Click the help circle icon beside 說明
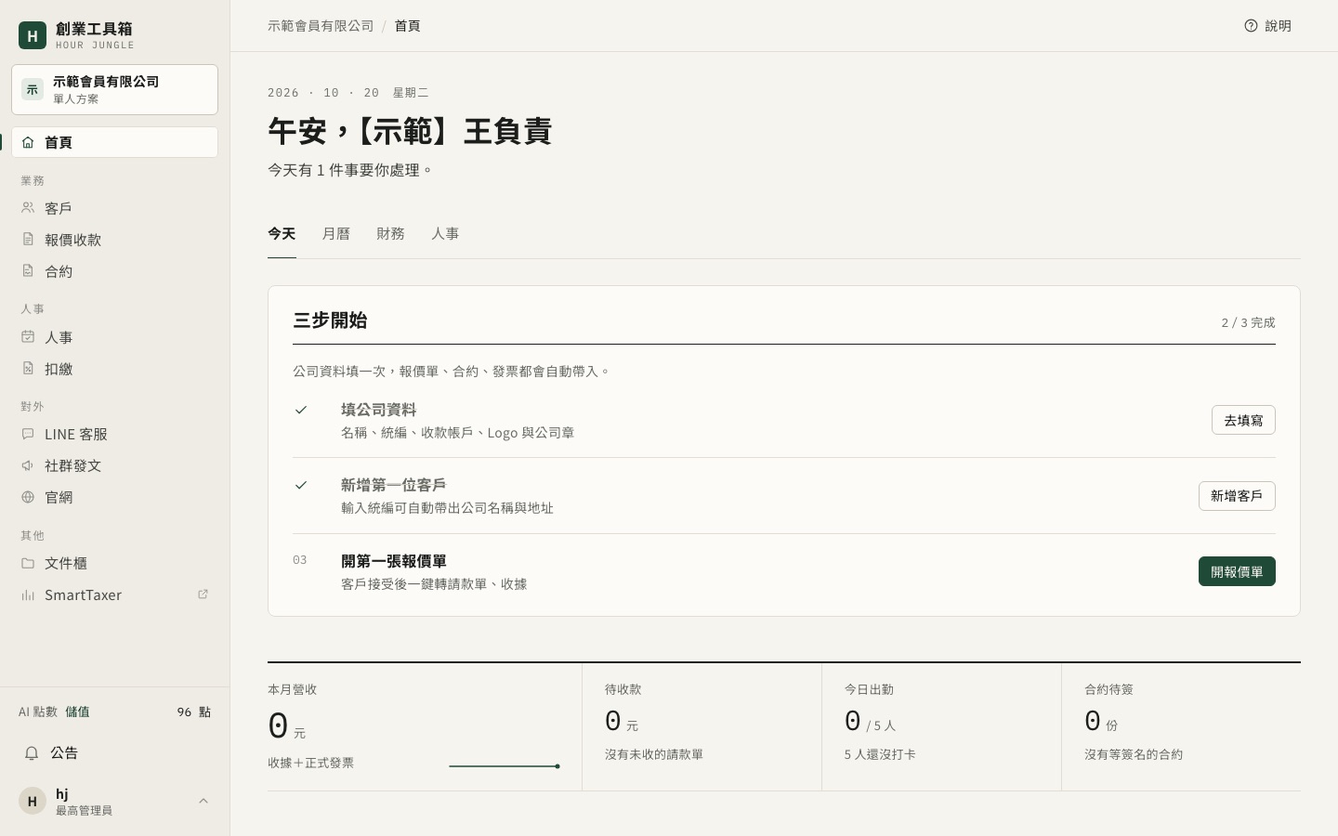The height and width of the screenshot is (836, 1338). 1251,26
